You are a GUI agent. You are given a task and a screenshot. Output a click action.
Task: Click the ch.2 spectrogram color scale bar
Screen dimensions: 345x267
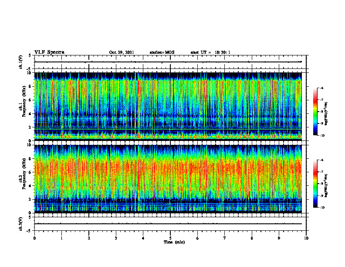[x=315, y=184]
